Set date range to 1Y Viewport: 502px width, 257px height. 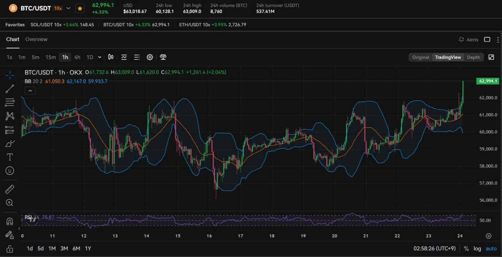pos(88,248)
